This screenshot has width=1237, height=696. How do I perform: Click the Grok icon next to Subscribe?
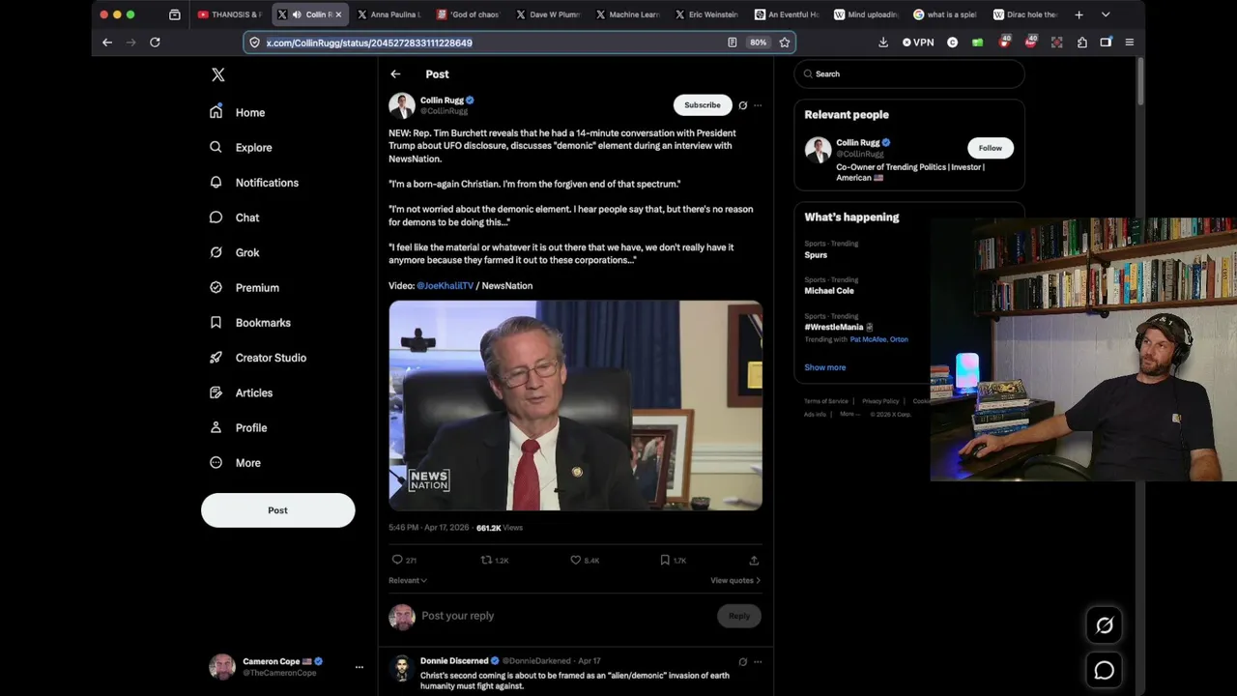point(742,105)
